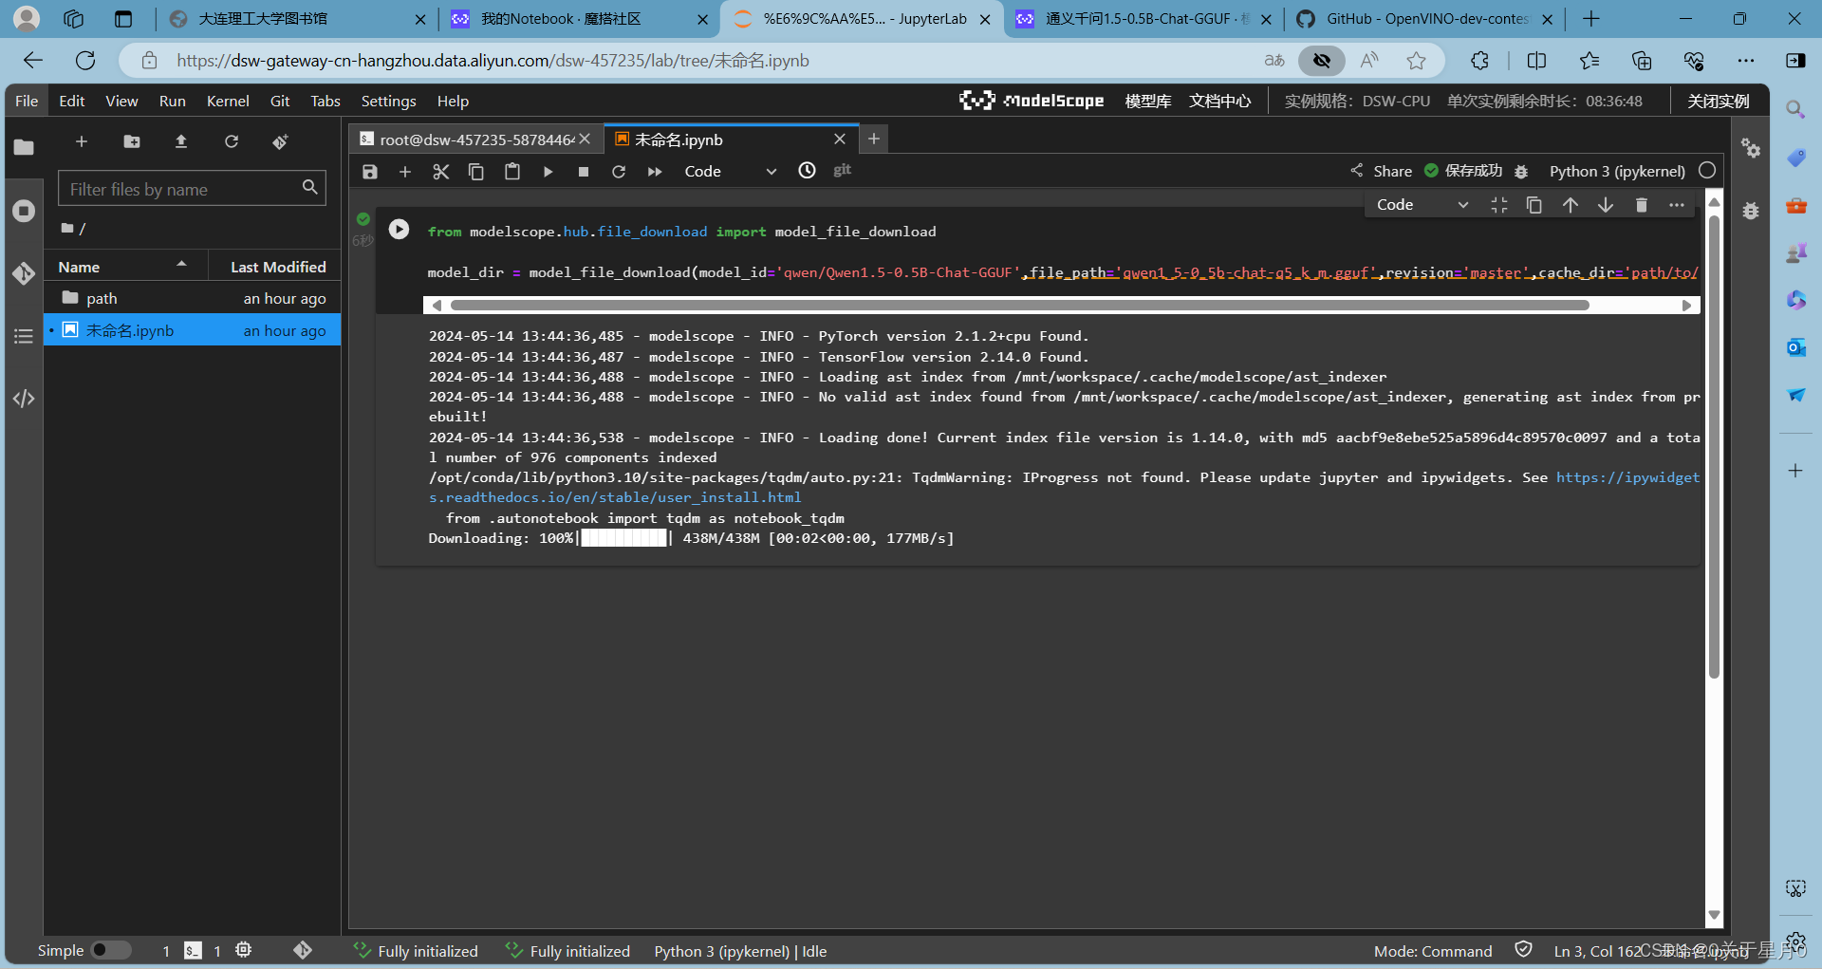Screen dimensions: 1822x969
Task: Open the File menu
Action: point(27,101)
